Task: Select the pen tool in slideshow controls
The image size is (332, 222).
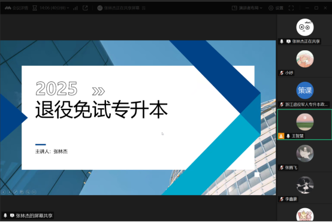Action: click(x=16, y=192)
